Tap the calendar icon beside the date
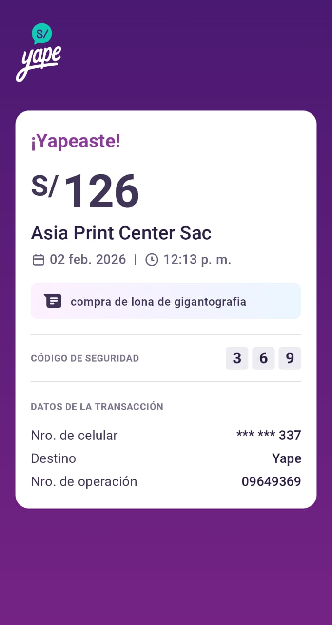 click(x=38, y=260)
